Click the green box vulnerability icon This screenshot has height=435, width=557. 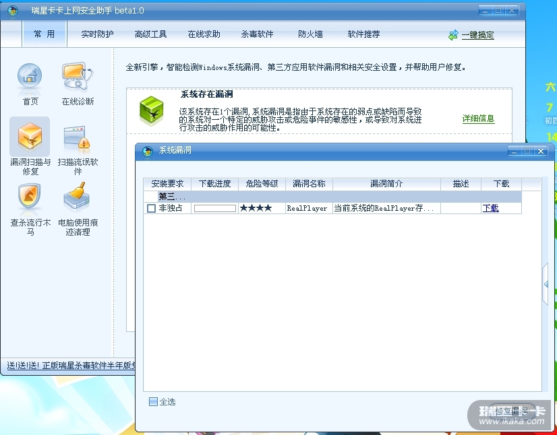pos(152,111)
